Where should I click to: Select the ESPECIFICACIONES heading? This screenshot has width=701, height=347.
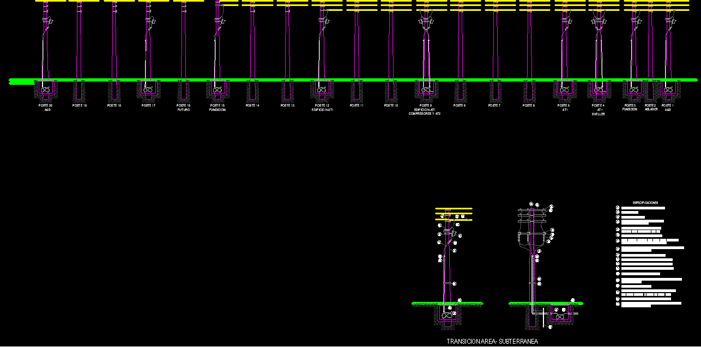tap(645, 202)
